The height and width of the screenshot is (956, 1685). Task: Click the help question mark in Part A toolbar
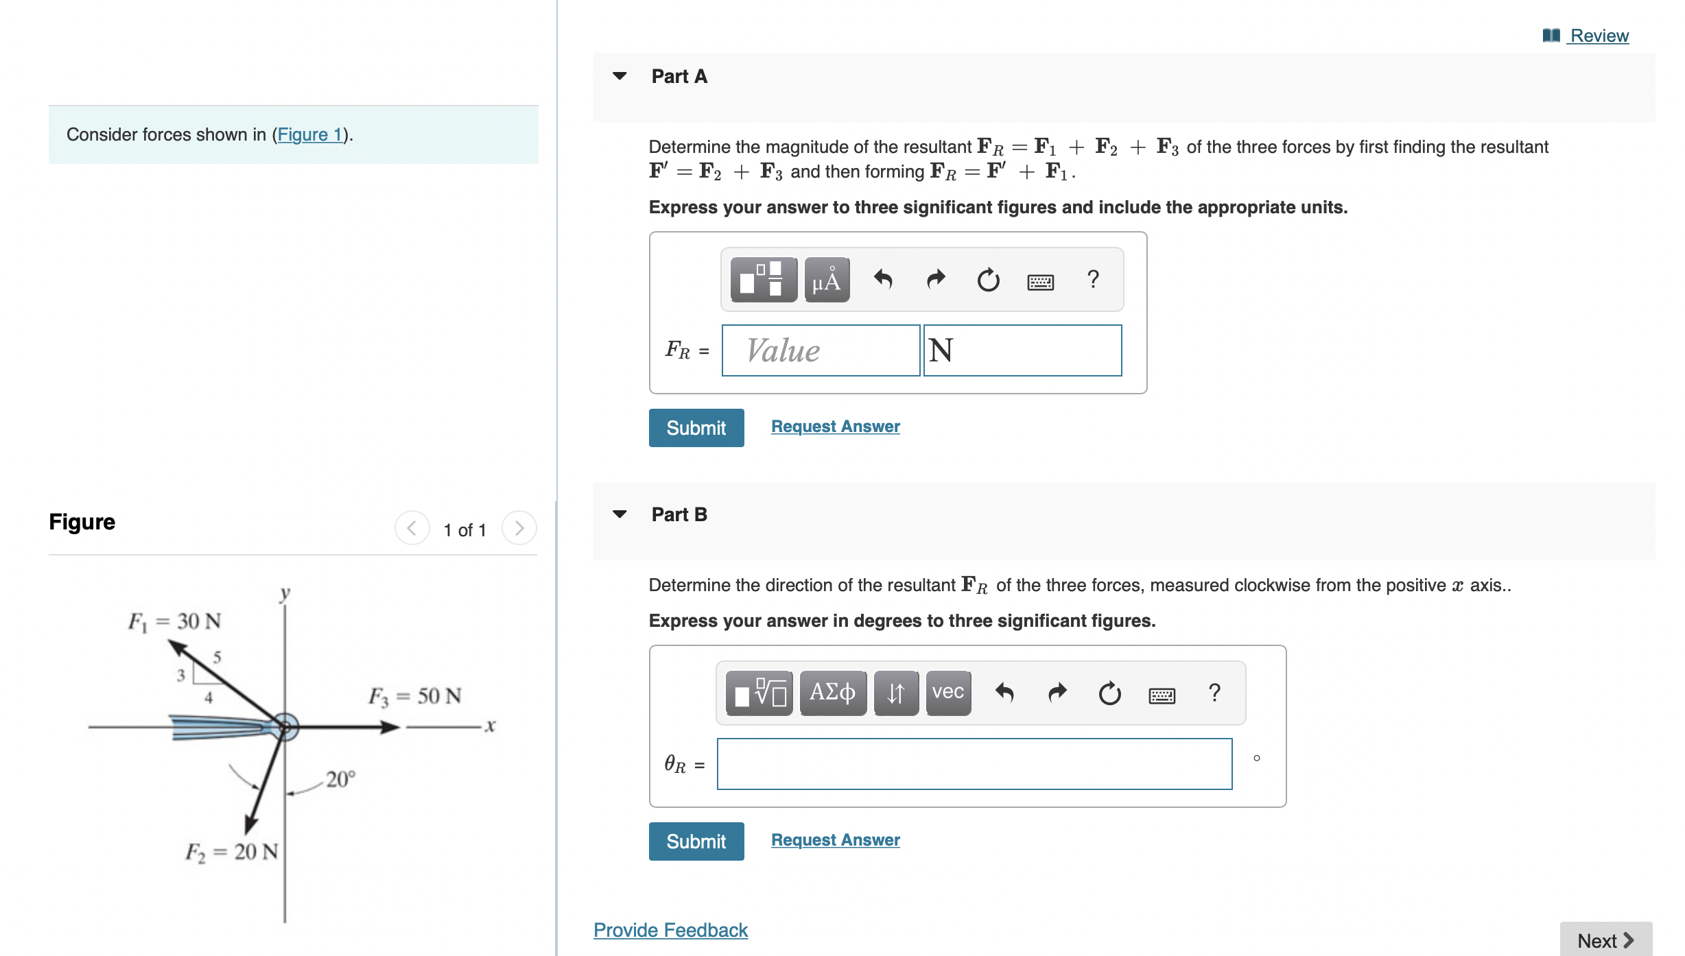(1092, 279)
